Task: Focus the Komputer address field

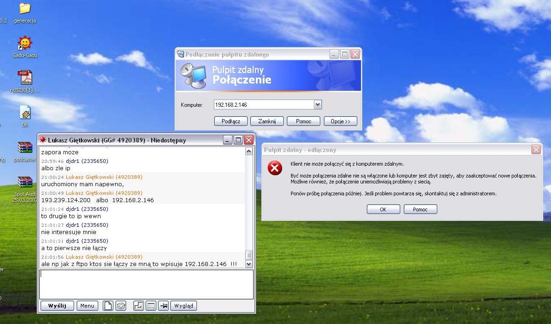Action: (x=264, y=105)
